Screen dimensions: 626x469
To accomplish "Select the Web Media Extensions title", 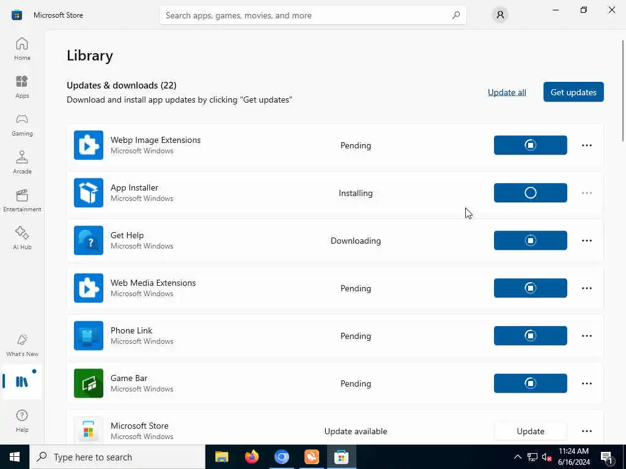I will point(153,283).
